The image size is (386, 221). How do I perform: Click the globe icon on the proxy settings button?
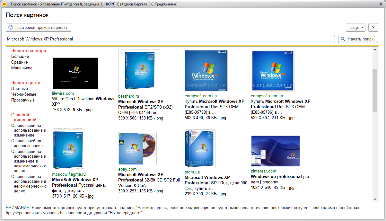pos(11,28)
